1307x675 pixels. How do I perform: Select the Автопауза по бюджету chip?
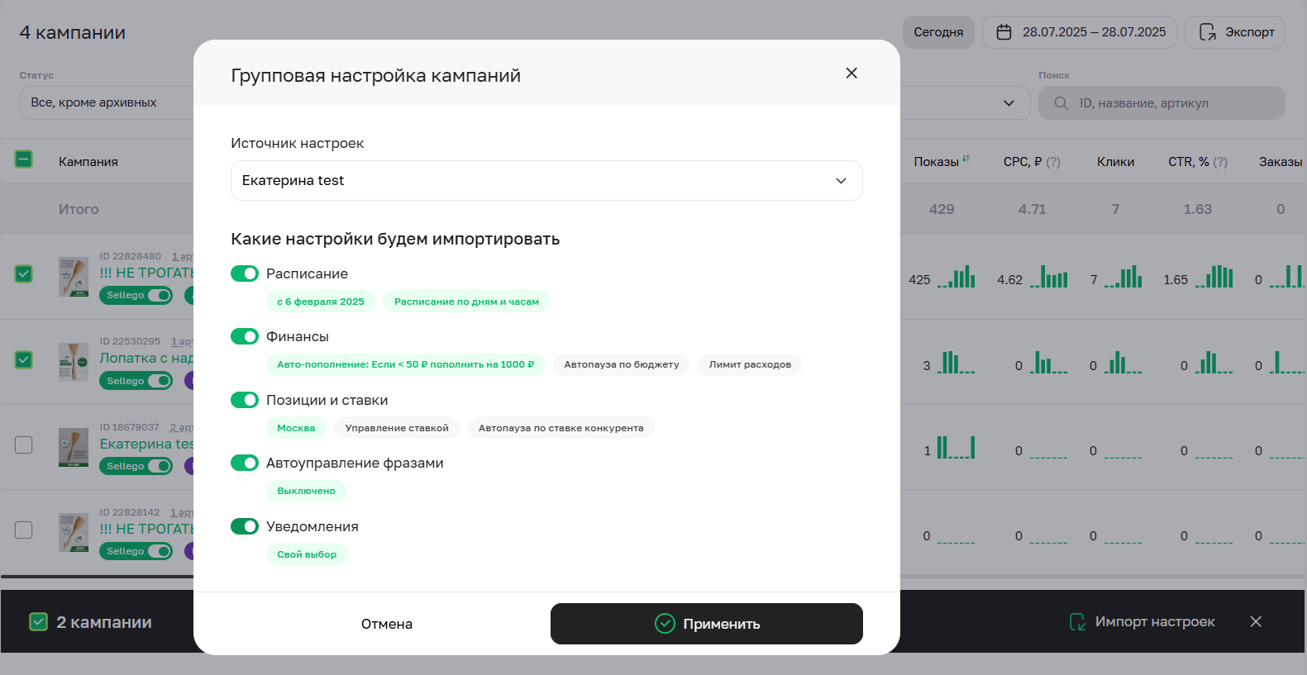tap(621, 364)
